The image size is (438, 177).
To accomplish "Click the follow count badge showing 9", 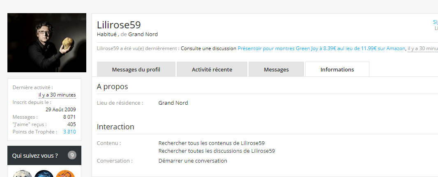I will pos(72,155).
